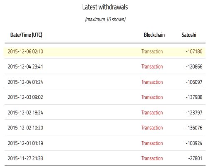The image size is (208, 167).
Task: Click the maximum 10 shown note
Action: pyautogui.click(x=105, y=19)
